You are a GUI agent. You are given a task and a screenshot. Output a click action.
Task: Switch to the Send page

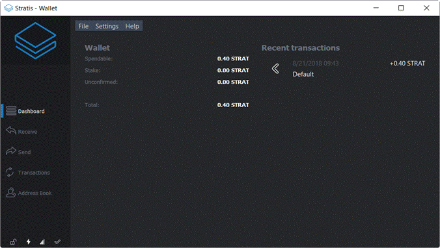(25, 152)
